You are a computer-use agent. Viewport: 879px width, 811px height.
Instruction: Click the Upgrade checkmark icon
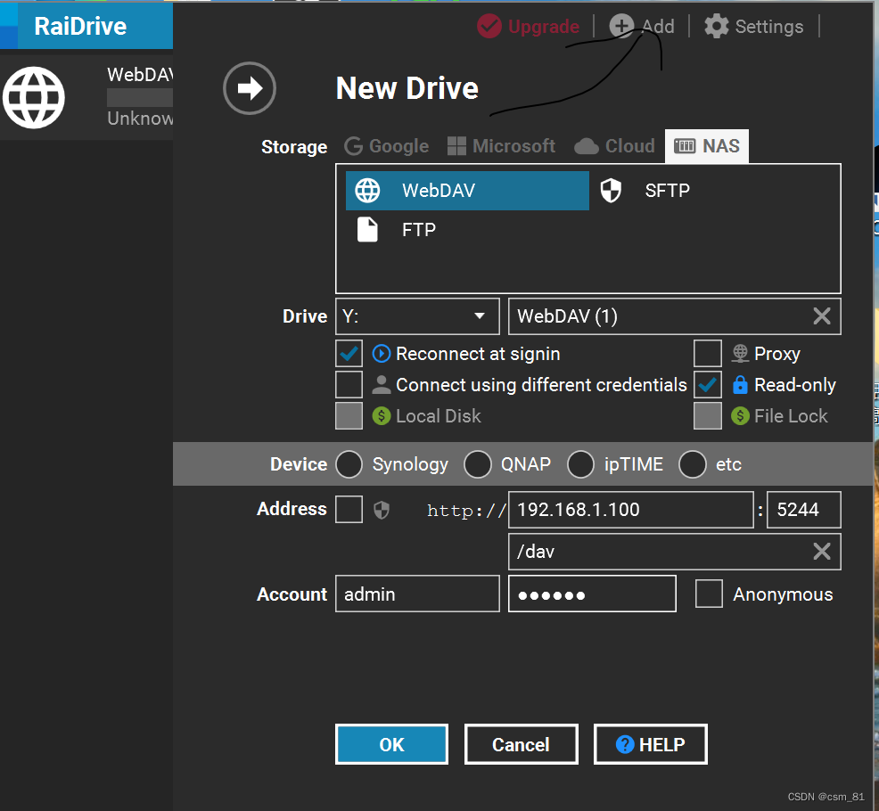tap(489, 27)
